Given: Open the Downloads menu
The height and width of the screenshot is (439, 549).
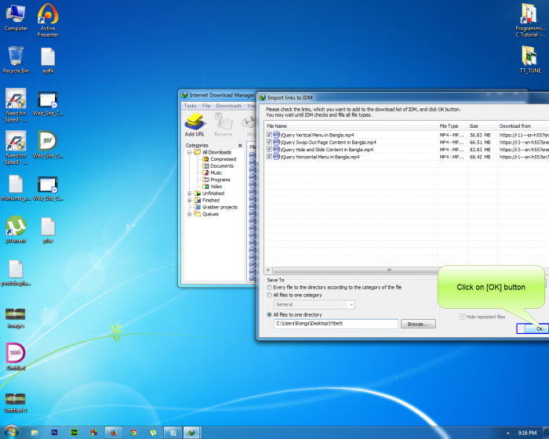Looking at the screenshot, I should pos(229,106).
